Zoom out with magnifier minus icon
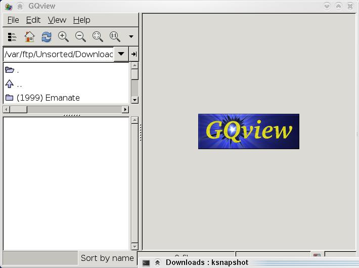Screen dimensions: 359x268 click(80, 36)
